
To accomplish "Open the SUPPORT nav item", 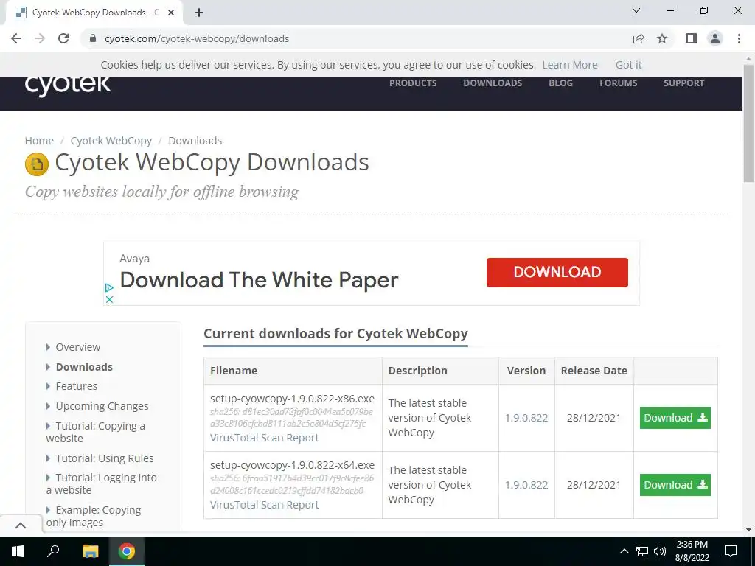I will (683, 83).
